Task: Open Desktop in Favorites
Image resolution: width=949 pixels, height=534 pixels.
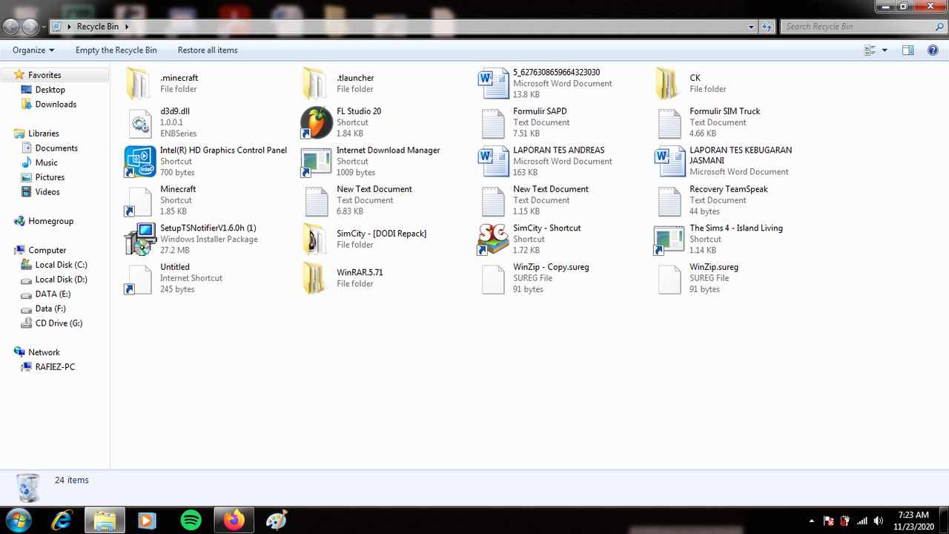Action: [50, 90]
